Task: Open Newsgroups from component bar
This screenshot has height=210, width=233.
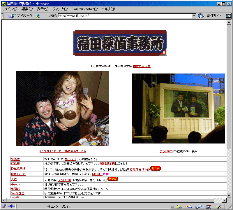Action: 199,206
